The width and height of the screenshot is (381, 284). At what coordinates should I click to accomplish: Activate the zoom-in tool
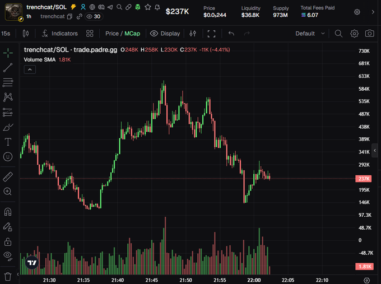point(7,192)
